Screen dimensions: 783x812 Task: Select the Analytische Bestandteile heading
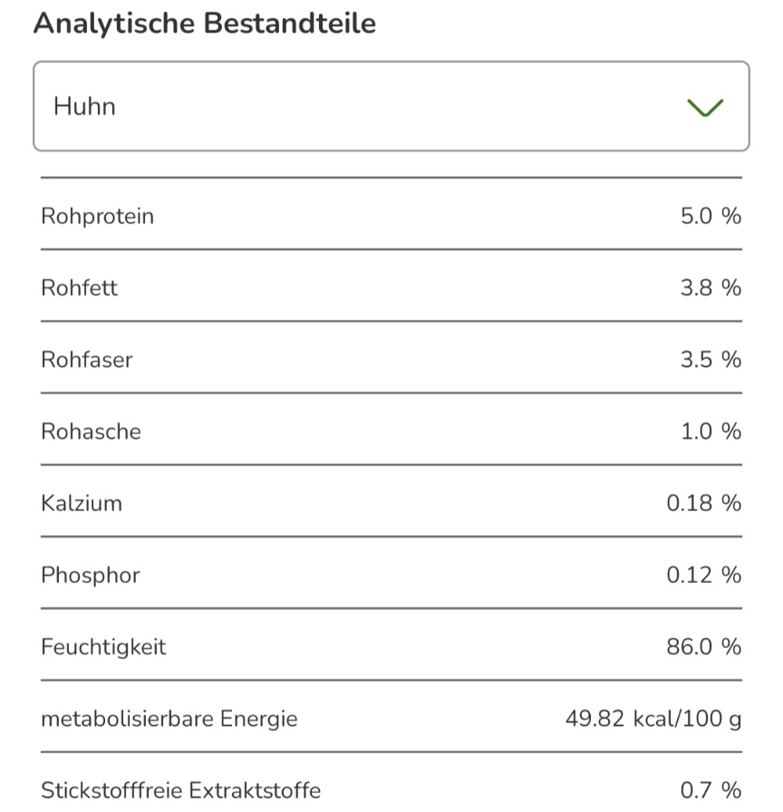205,24
